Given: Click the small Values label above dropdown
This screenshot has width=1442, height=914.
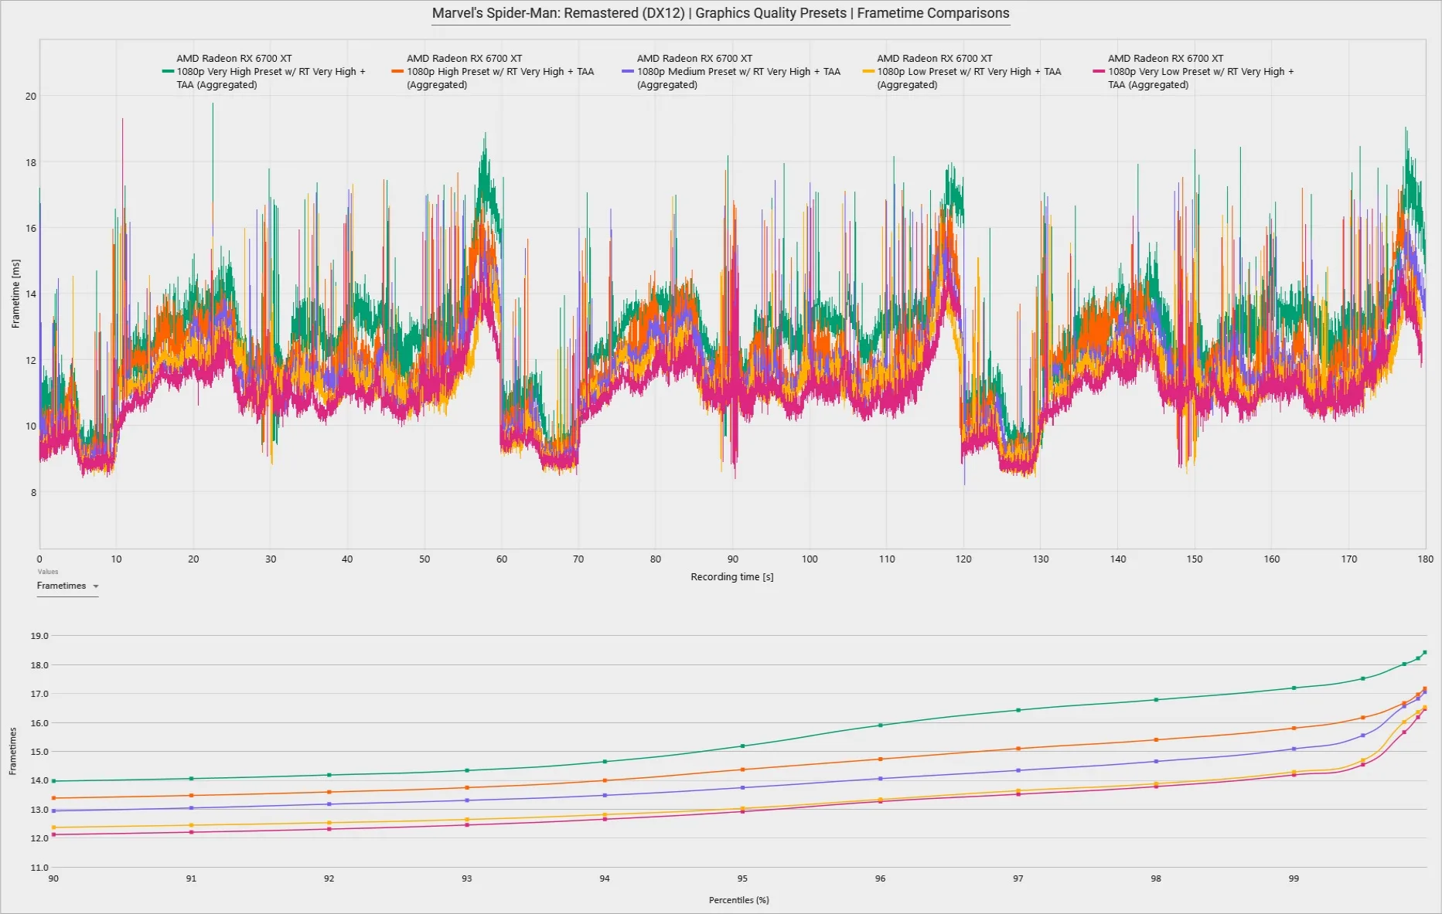Looking at the screenshot, I should pos(48,572).
